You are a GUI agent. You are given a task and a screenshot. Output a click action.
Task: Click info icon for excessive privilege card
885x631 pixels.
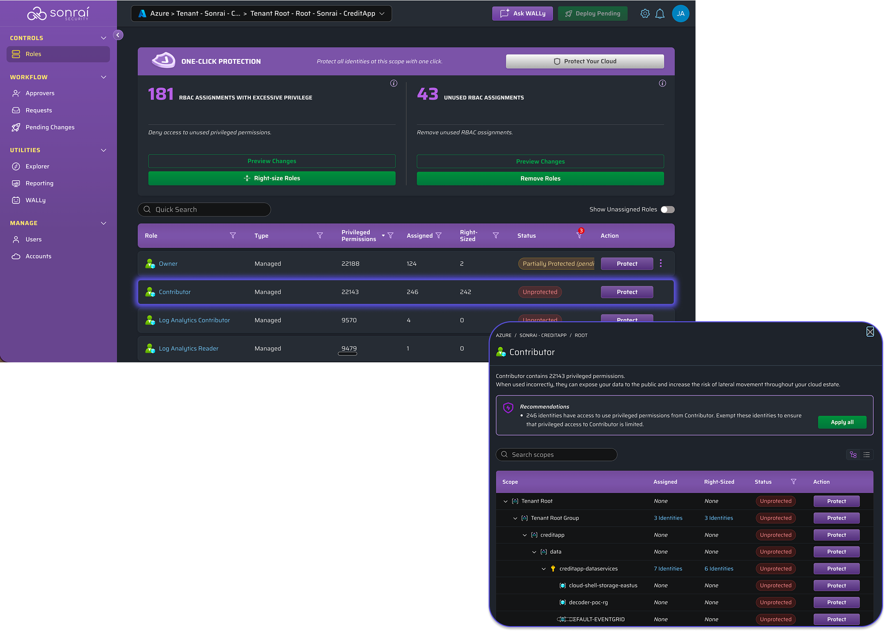pyautogui.click(x=394, y=83)
